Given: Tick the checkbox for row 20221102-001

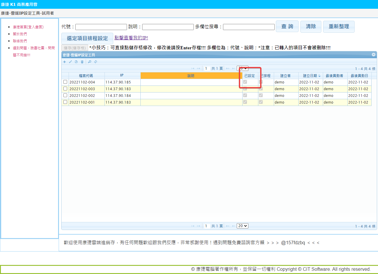Looking at the screenshot, I should pos(65,102).
